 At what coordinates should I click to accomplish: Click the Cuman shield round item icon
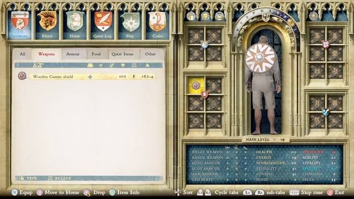tap(22, 76)
